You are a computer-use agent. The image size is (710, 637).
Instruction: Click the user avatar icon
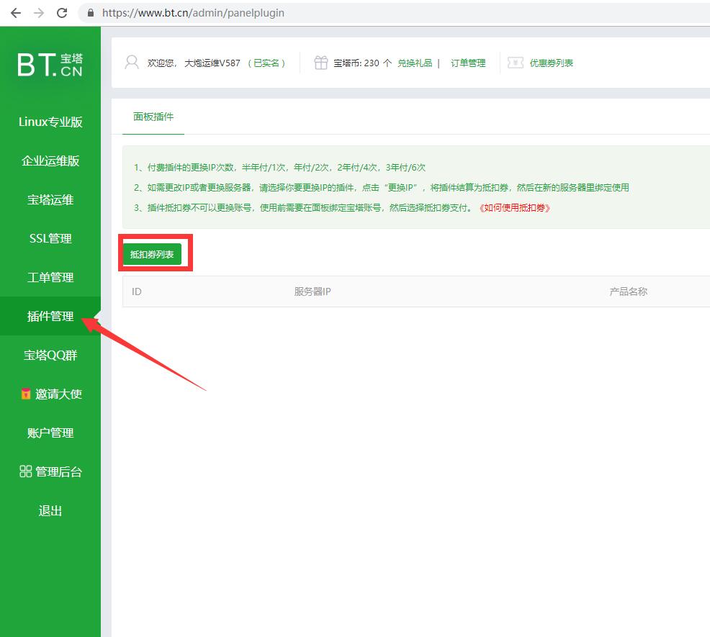click(x=132, y=63)
